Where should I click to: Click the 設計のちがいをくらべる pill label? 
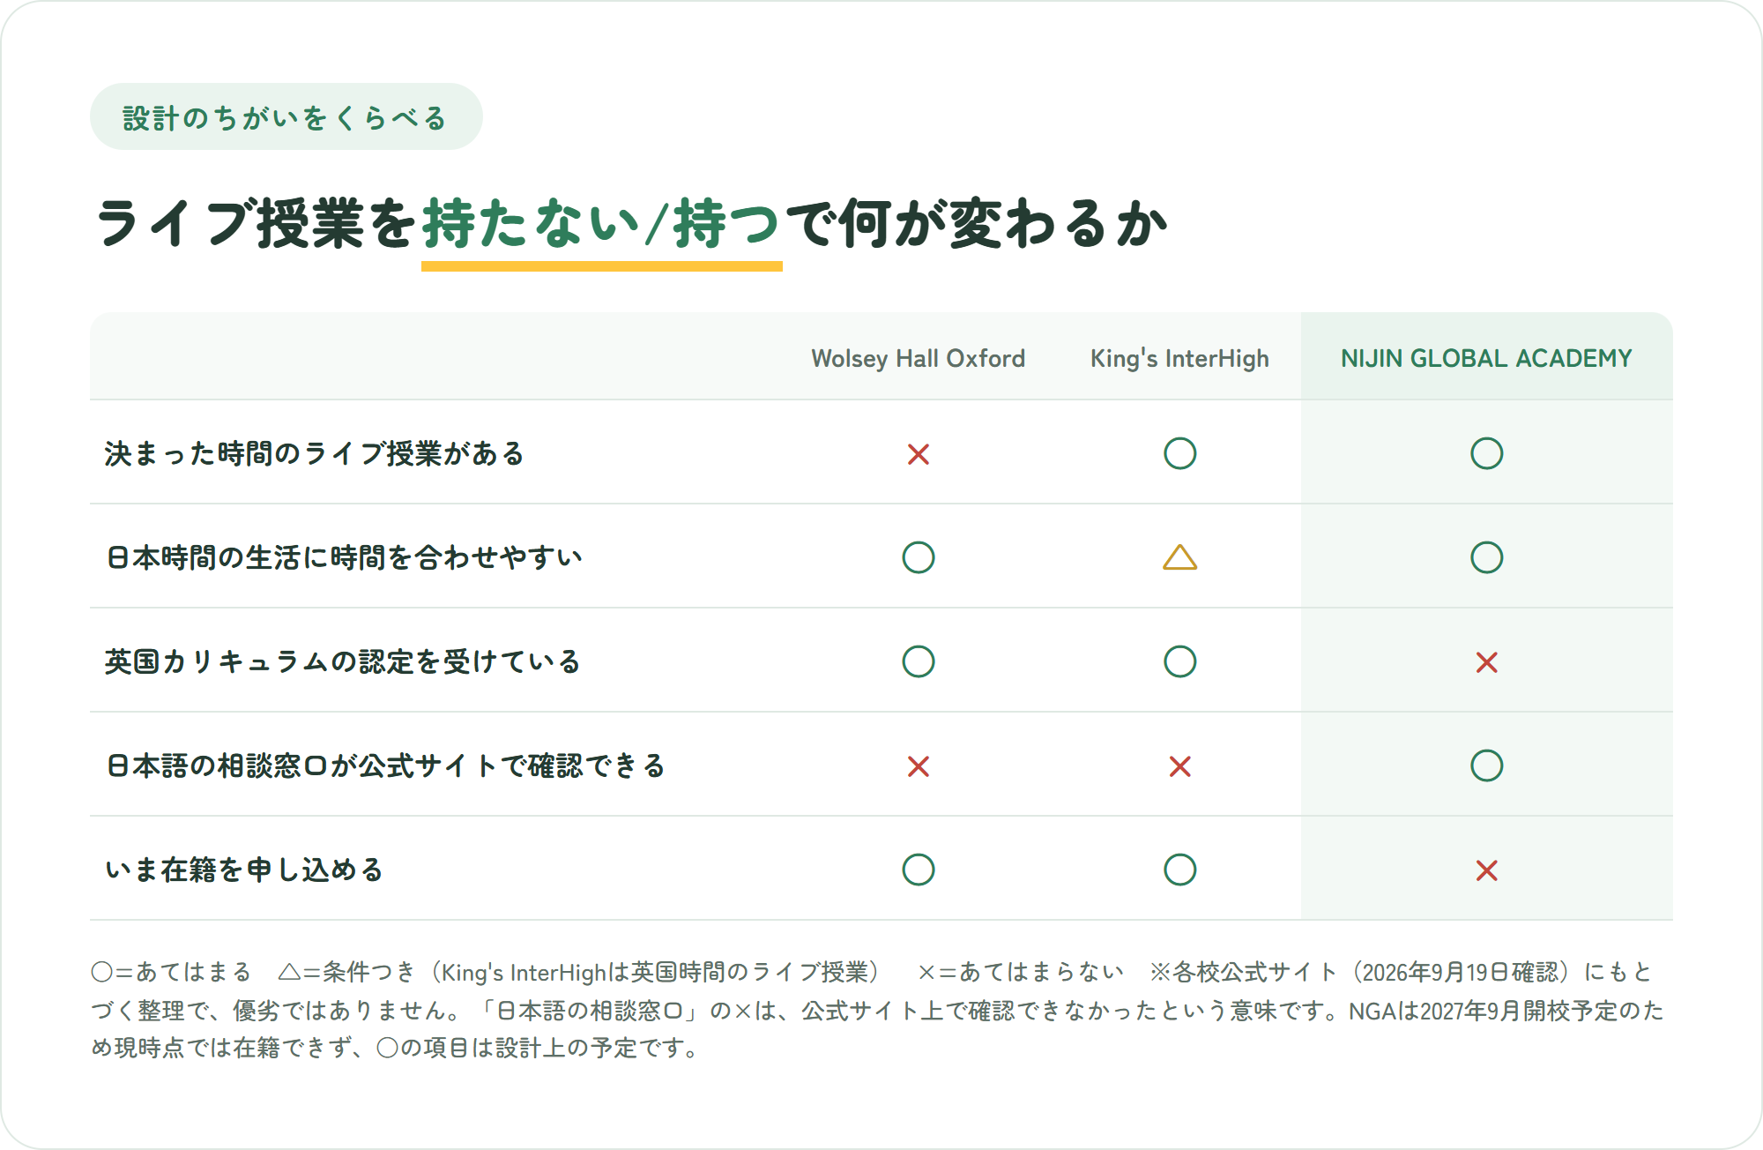pos(286,117)
